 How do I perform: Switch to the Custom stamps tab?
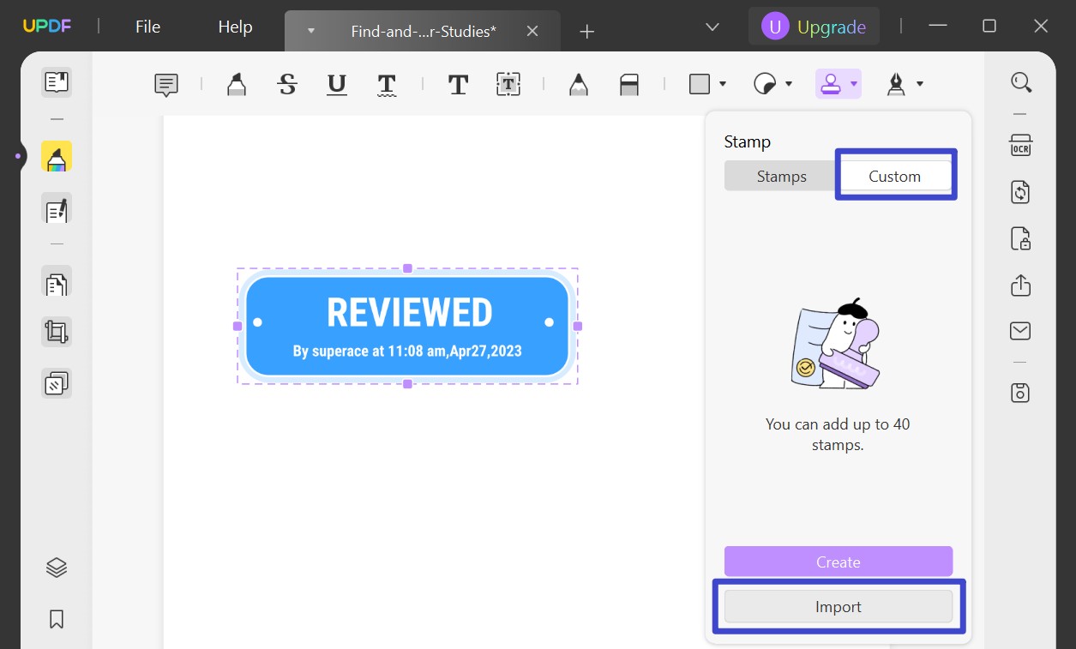895,176
